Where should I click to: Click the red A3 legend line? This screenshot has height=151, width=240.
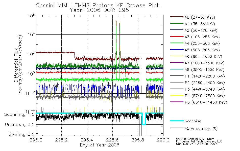click(x=177, y=36)
